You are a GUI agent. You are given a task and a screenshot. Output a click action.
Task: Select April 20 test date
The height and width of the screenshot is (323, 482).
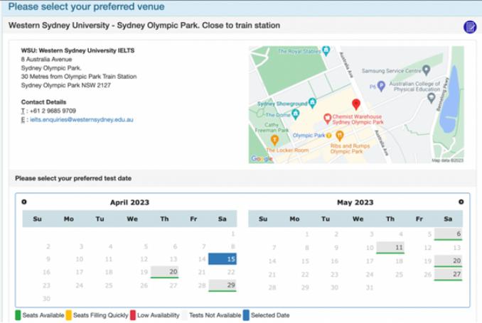click(164, 272)
